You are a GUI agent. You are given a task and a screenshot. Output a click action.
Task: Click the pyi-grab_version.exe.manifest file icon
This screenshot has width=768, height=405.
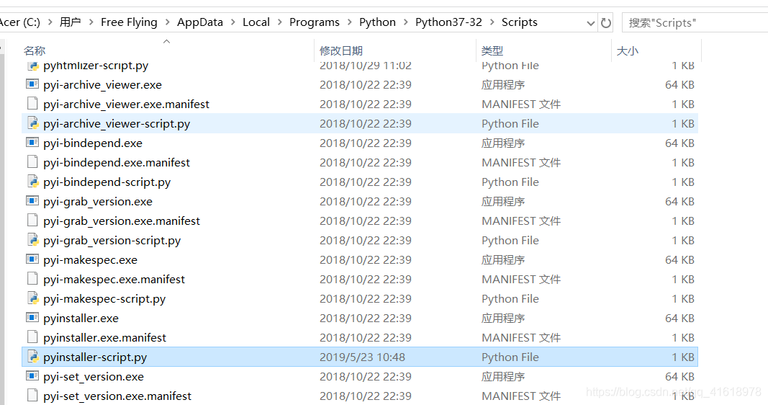pyautogui.click(x=32, y=220)
